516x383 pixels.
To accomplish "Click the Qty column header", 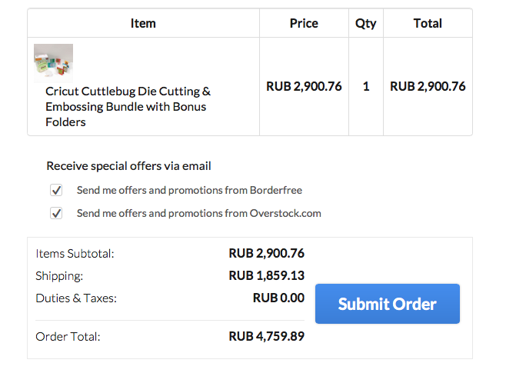I will (x=365, y=23).
